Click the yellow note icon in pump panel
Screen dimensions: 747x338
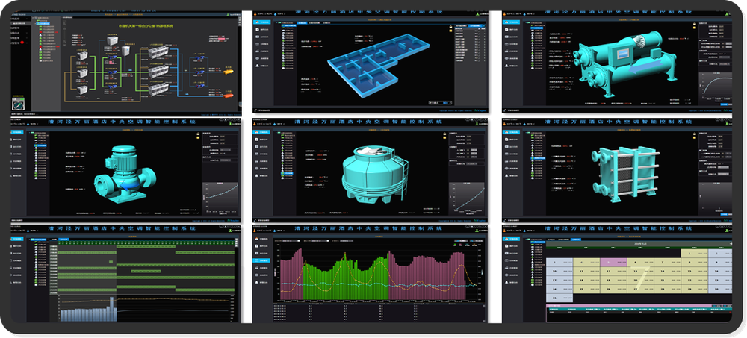click(x=198, y=137)
